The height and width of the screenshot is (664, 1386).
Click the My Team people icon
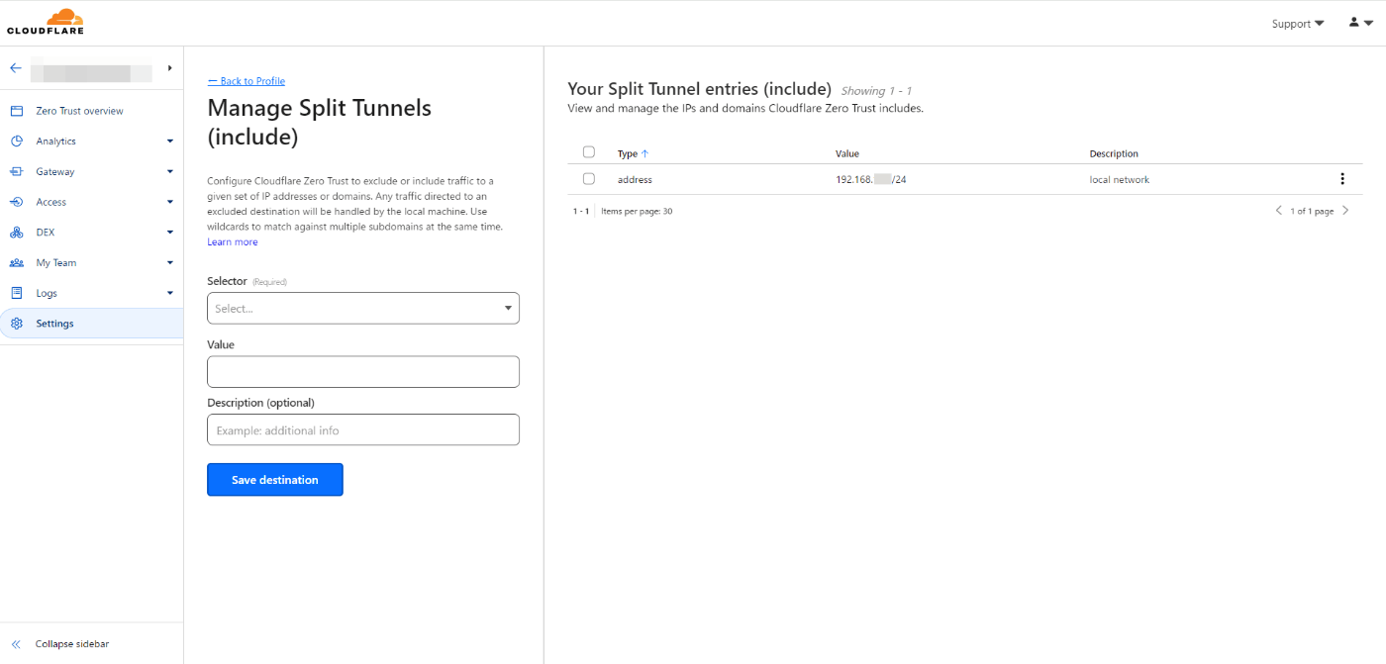(x=17, y=263)
